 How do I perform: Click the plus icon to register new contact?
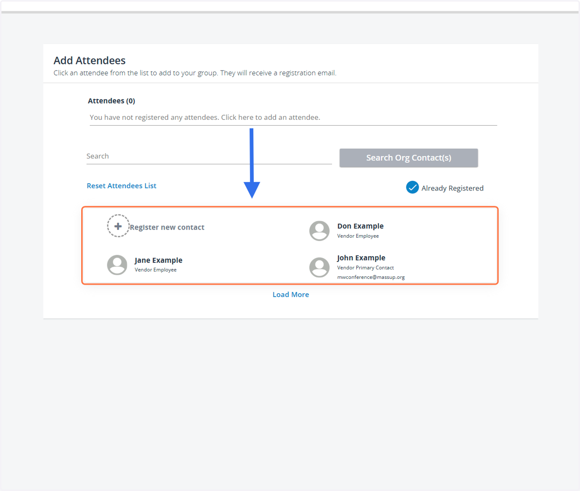(118, 226)
